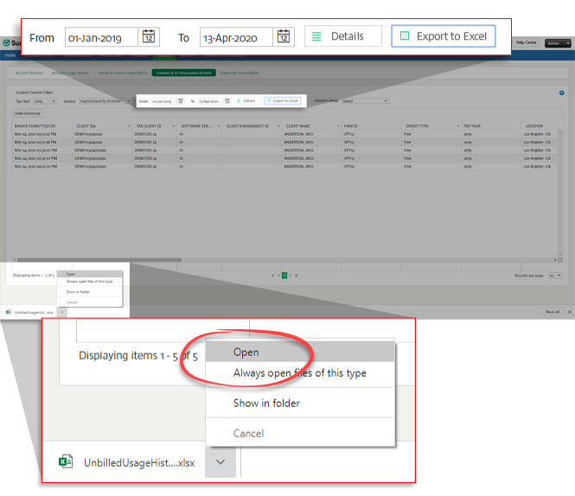Go to next page using pagination arrow
The height and width of the screenshot is (496, 575).
[x=290, y=275]
